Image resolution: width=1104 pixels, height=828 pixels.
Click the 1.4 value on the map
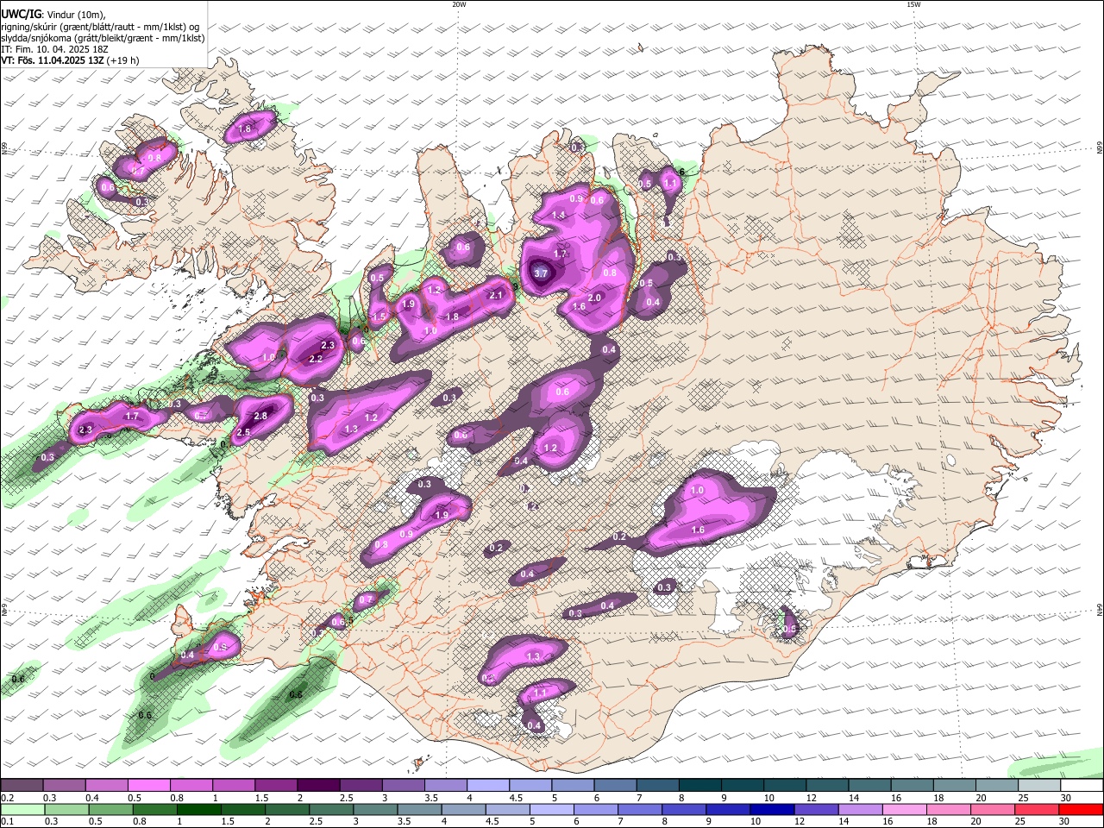point(558,215)
